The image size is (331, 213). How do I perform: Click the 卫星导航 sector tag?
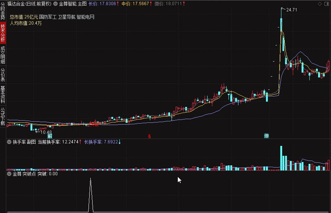(67, 17)
